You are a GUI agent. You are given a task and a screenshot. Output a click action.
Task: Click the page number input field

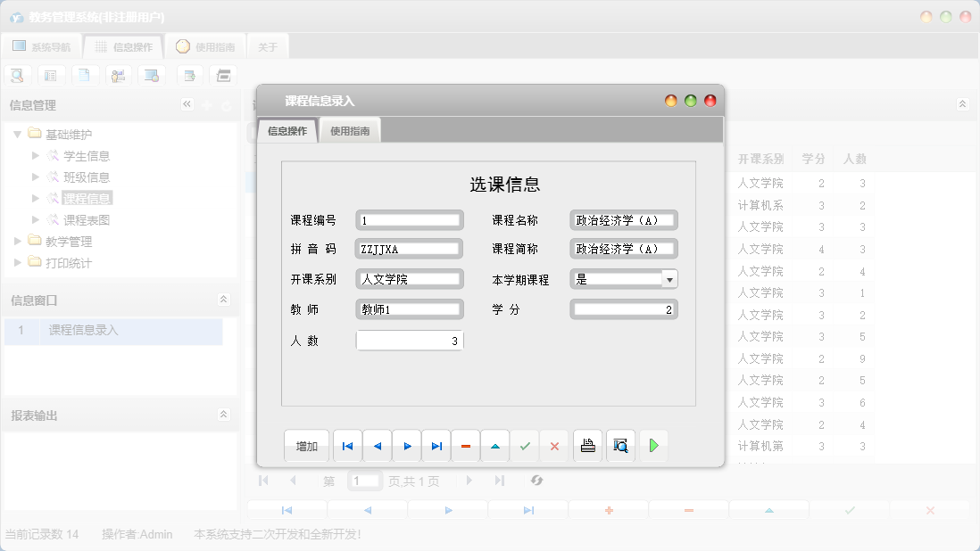(364, 481)
